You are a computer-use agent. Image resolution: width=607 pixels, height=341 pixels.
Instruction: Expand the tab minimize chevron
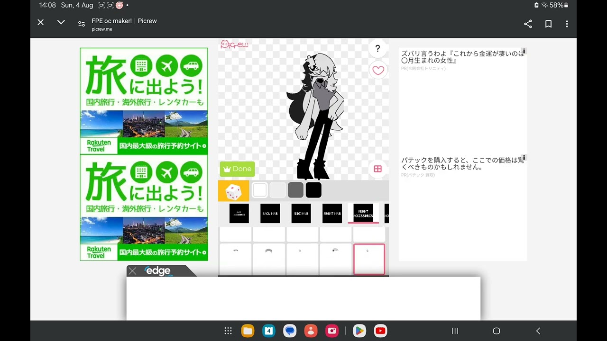tap(61, 22)
